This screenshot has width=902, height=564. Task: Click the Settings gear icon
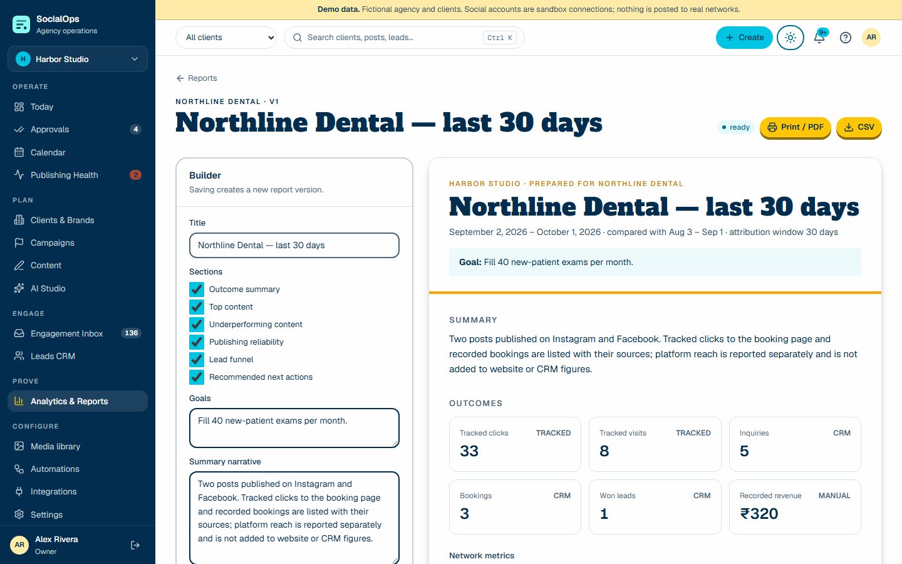click(19, 514)
